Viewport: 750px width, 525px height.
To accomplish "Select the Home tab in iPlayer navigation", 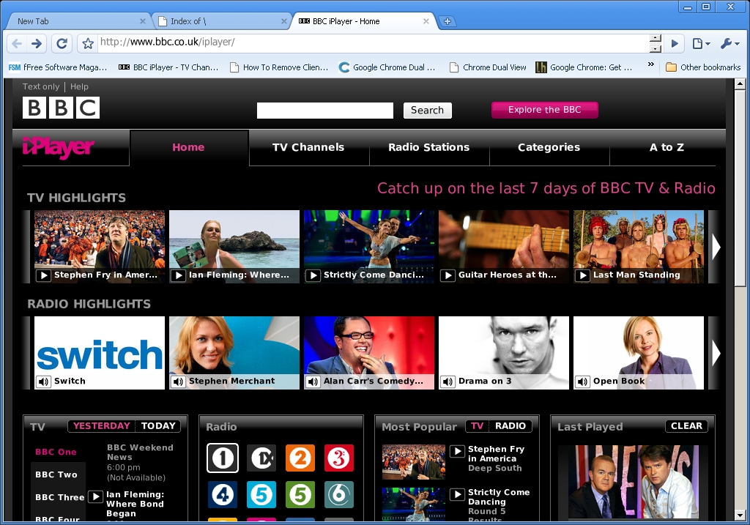I will [x=188, y=147].
